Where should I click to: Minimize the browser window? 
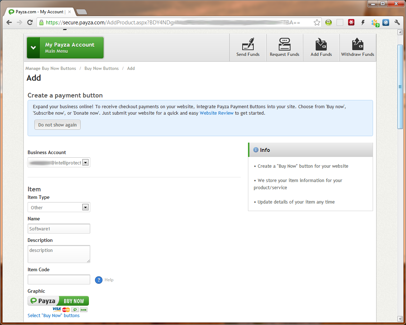(x=373, y=4)
